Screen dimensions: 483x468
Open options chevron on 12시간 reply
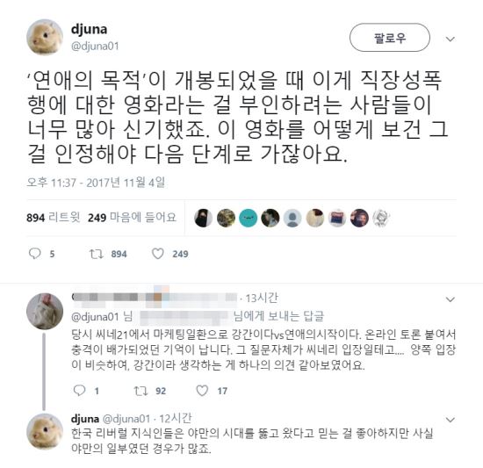451,420
